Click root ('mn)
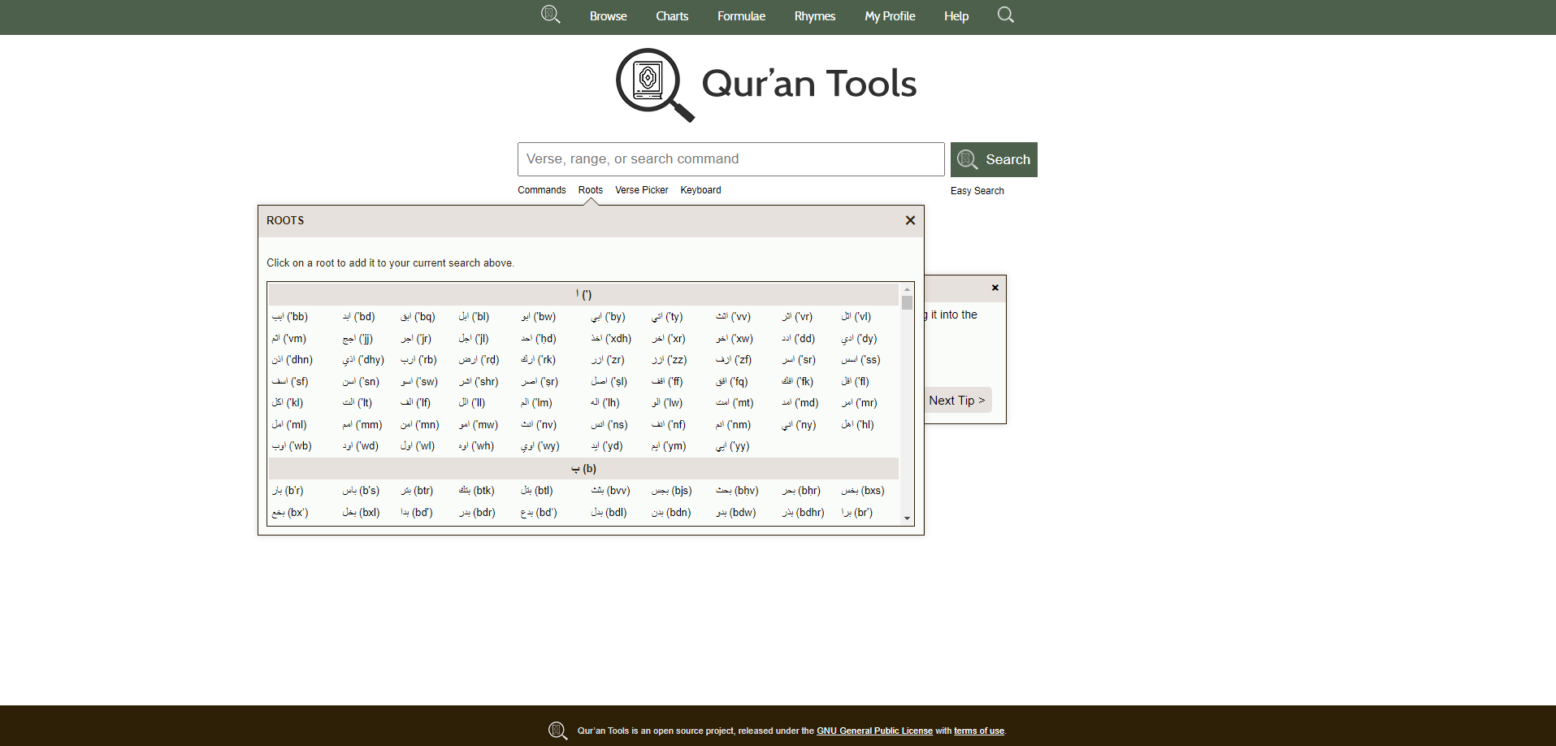This screenshot has width=1556, height=746. (x=420, y=425)
